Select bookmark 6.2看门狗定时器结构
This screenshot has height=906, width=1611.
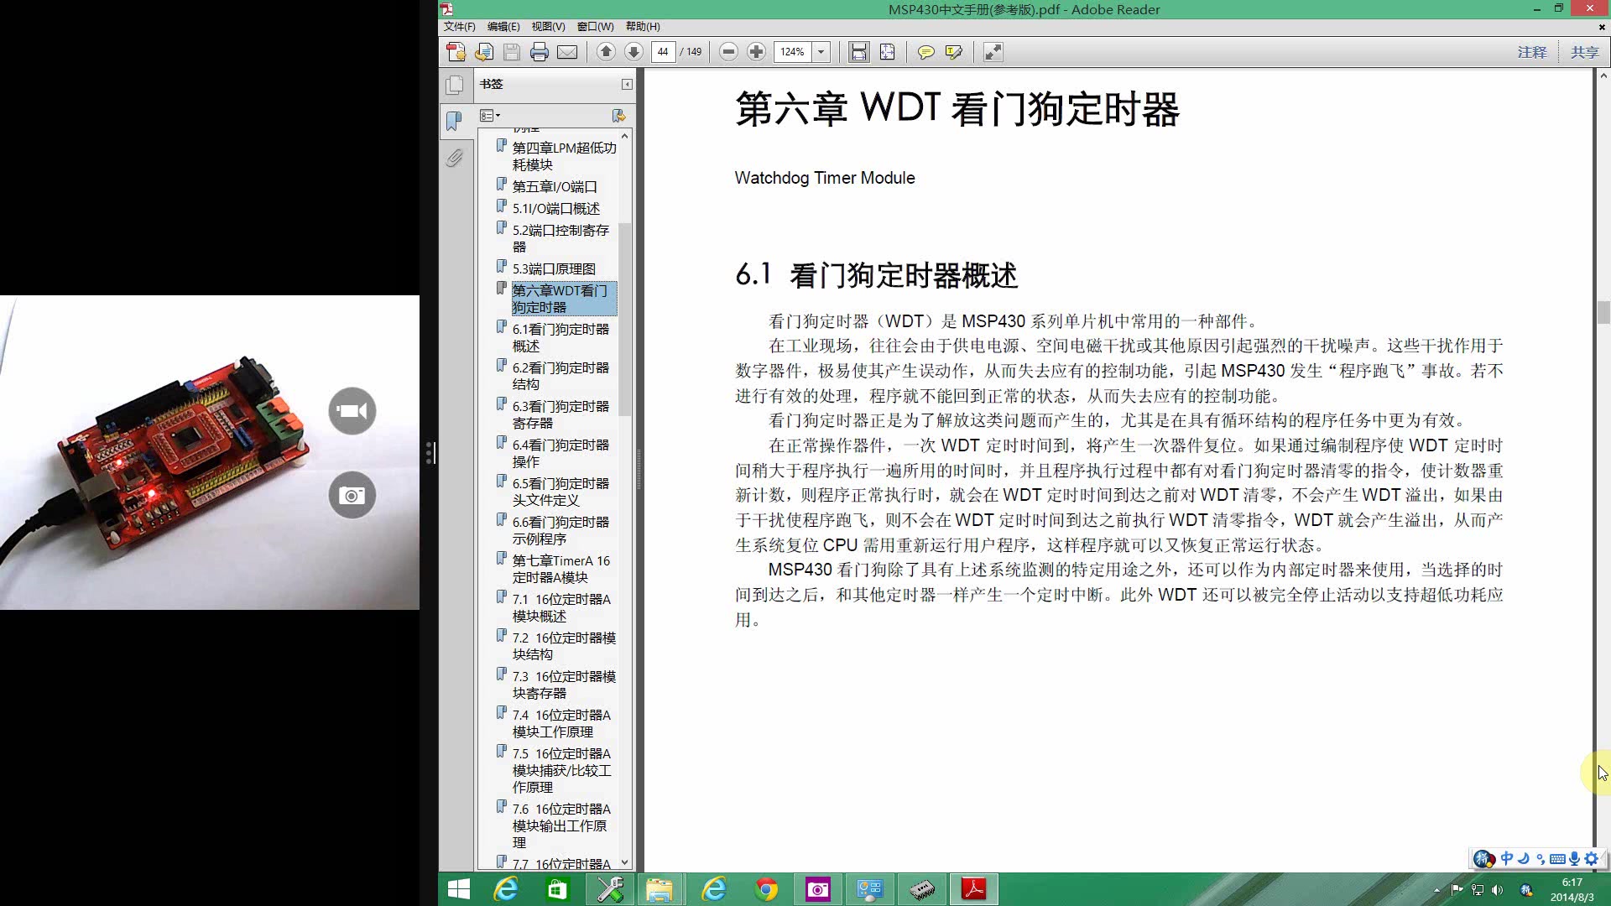tap(560, 376)
